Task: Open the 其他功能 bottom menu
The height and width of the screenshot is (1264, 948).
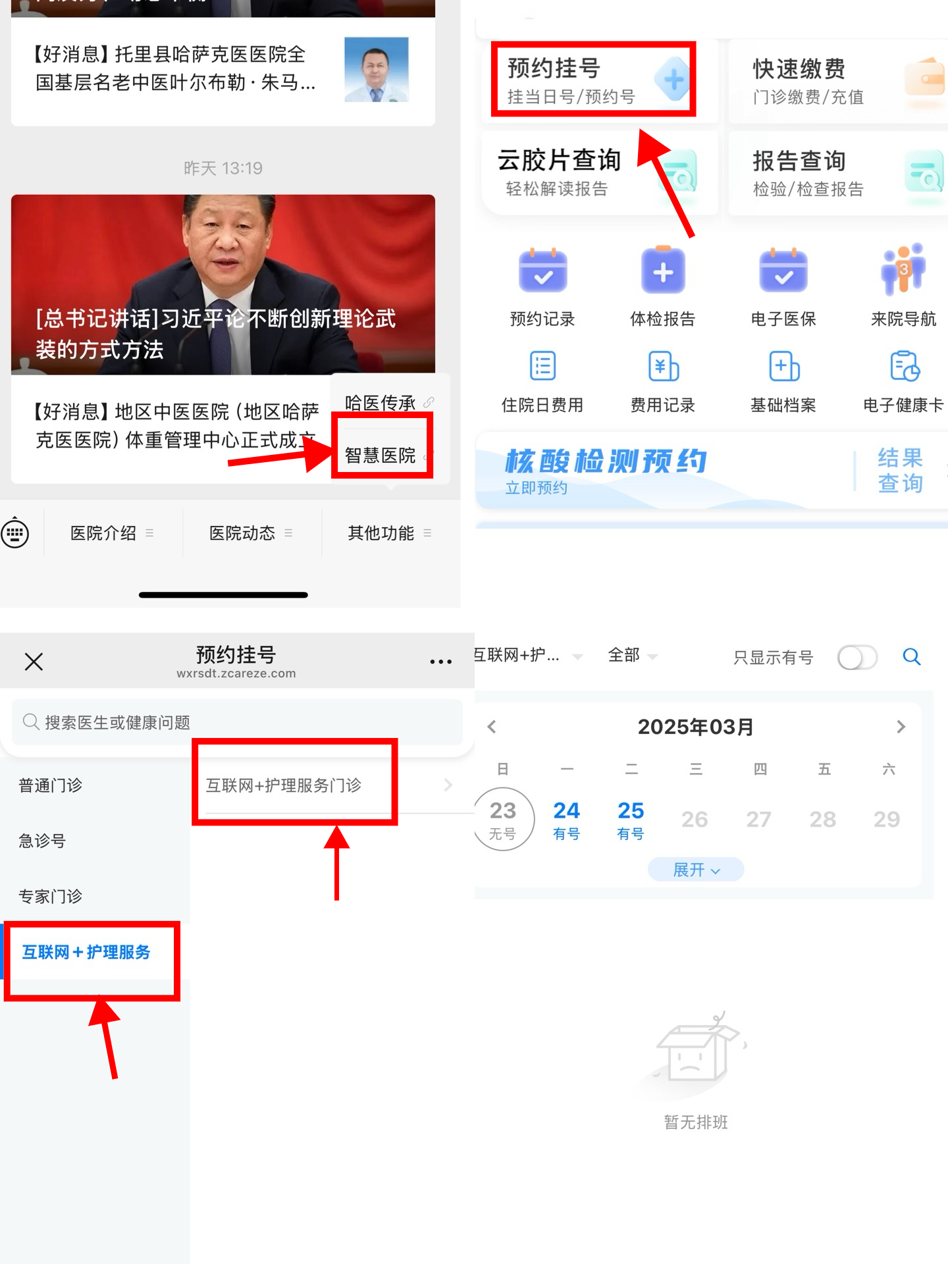Action: tap(388, 533)
